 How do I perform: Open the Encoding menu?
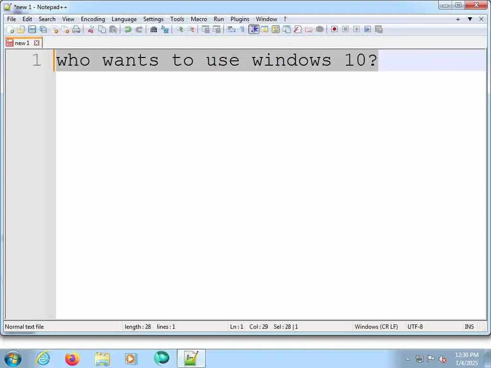(93, 19)
